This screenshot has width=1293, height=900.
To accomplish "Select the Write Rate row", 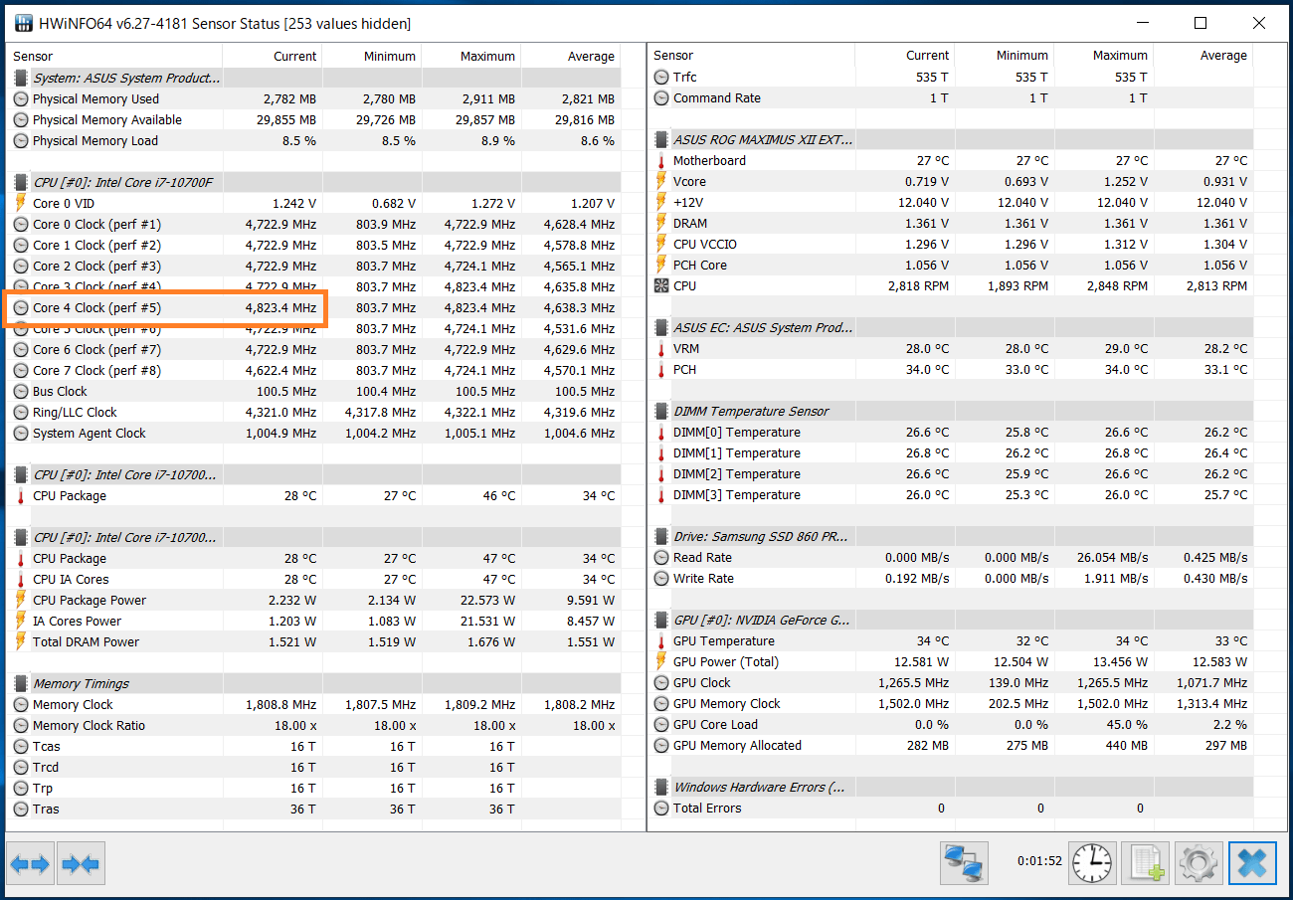I will pos(952,578).
